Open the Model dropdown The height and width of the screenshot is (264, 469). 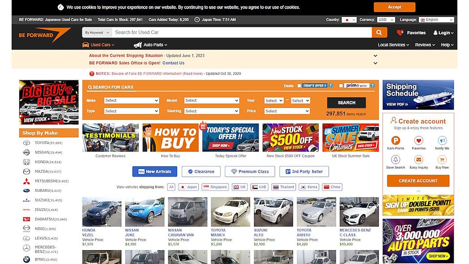pos(212,100)
